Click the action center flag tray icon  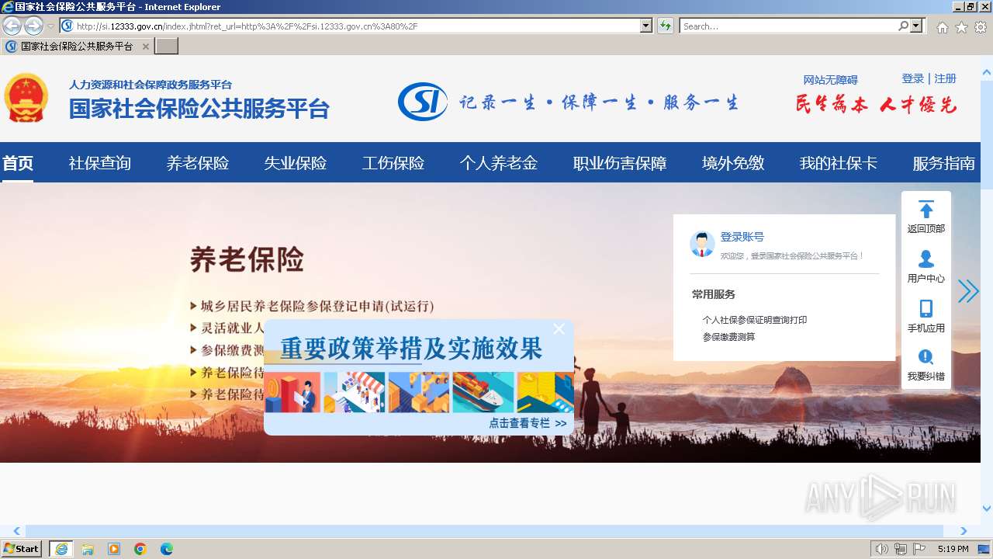919,549
